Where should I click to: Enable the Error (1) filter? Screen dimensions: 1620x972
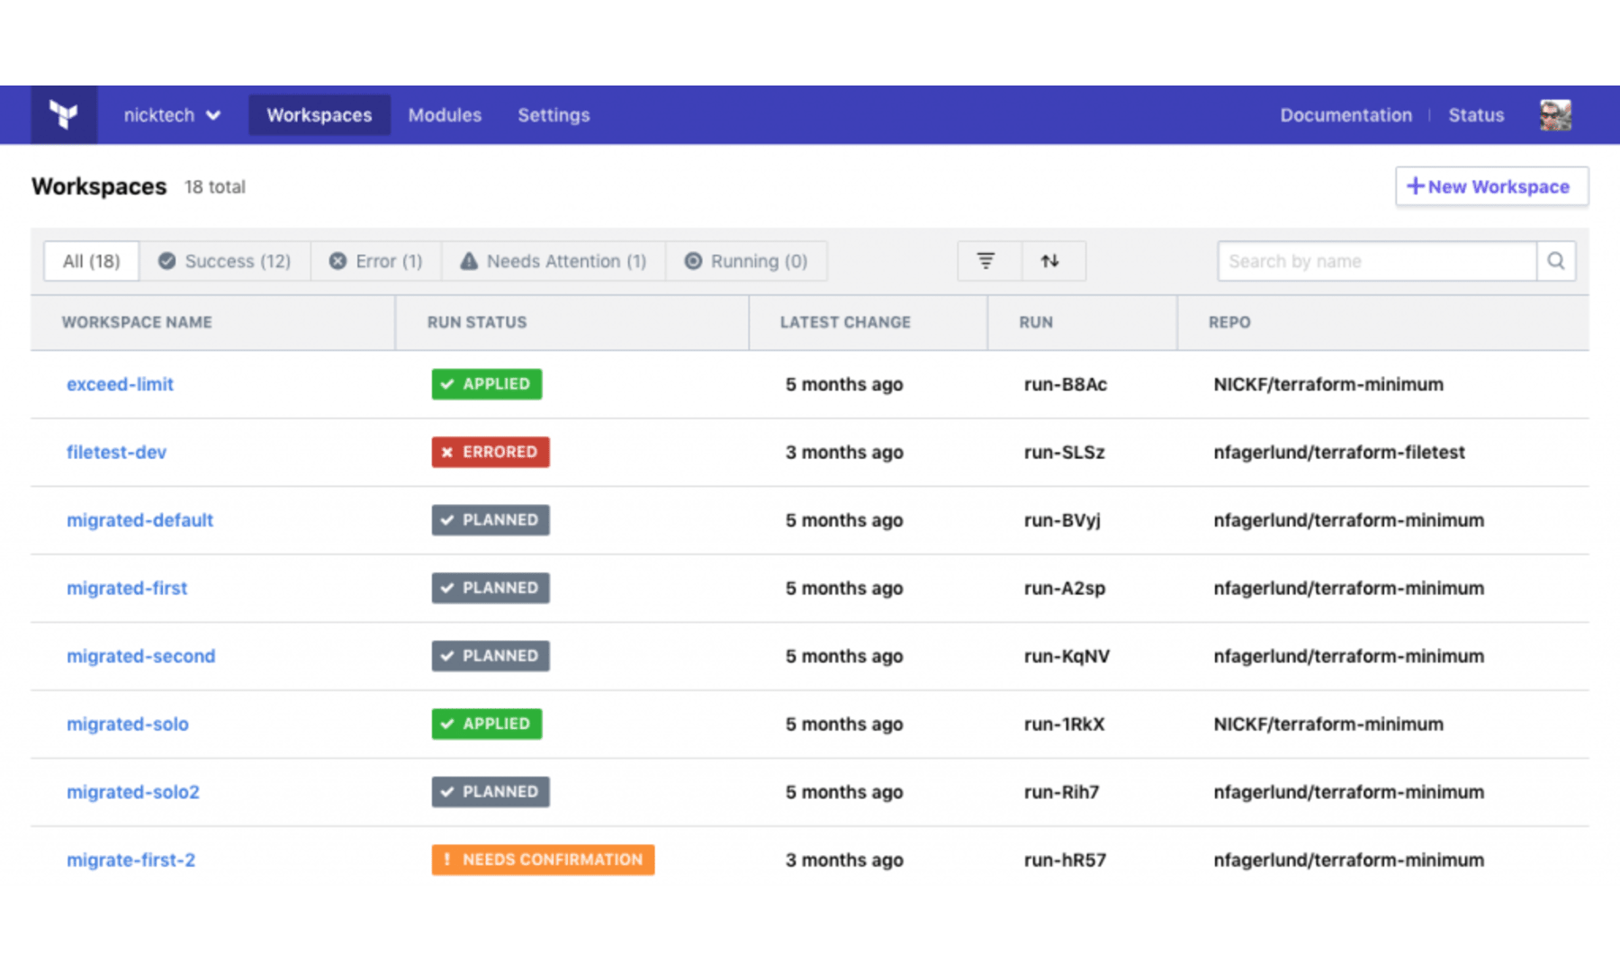(x=378, y=261)
